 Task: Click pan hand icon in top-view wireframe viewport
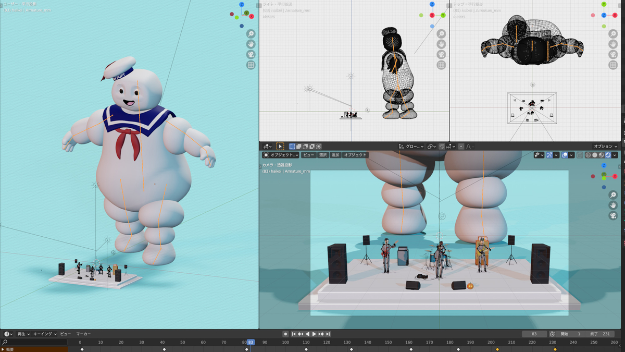pos(613,44)
